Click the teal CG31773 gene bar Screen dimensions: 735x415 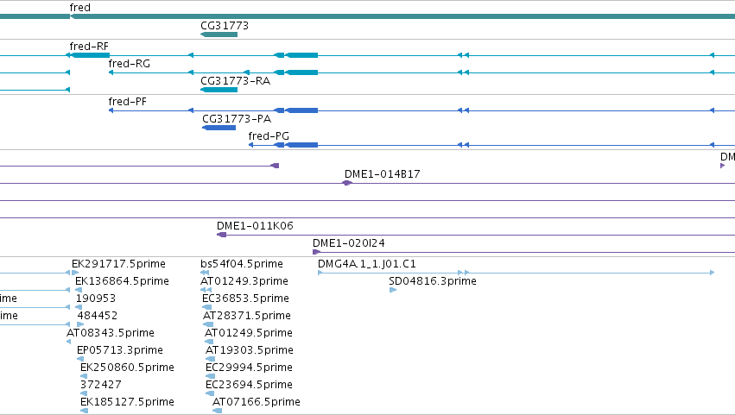pyautogui.click(x=219, y=35)
